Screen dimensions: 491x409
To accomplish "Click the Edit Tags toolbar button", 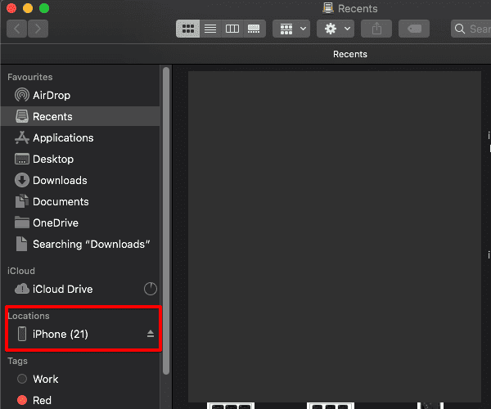I will pos(414,29).
